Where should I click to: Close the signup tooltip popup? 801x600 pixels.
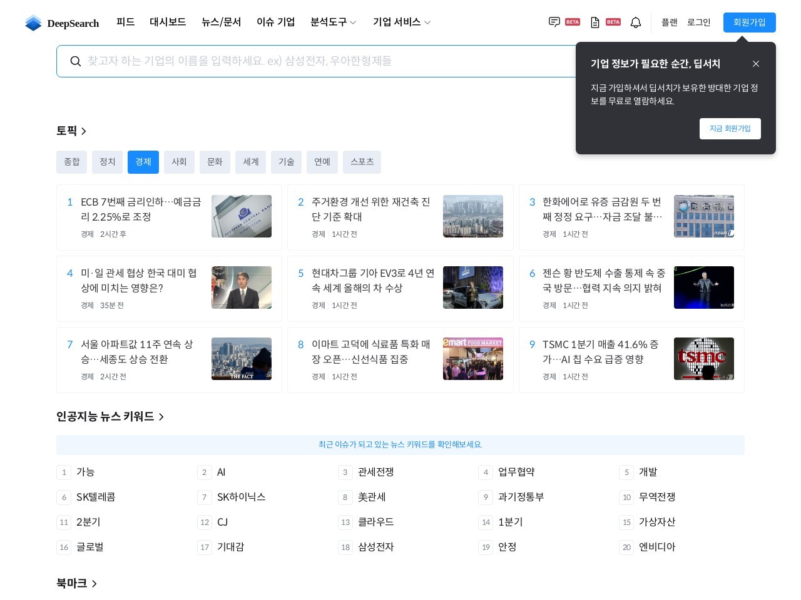756,64
